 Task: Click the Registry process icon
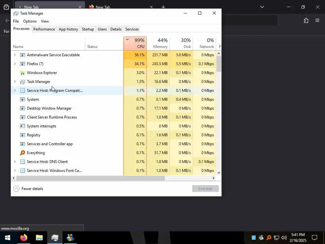point(23,135)
